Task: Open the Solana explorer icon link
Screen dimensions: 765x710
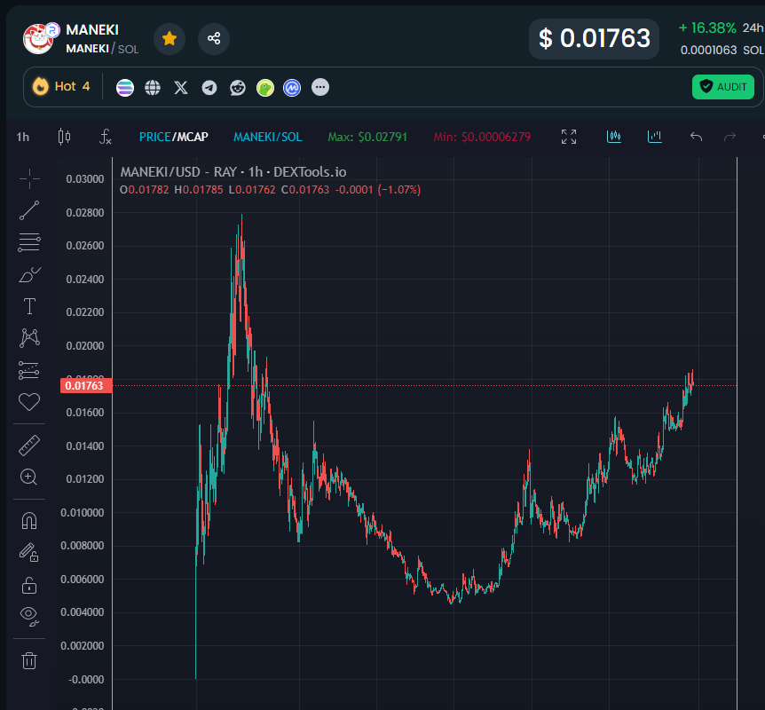Action: click(x=125, y=88)
